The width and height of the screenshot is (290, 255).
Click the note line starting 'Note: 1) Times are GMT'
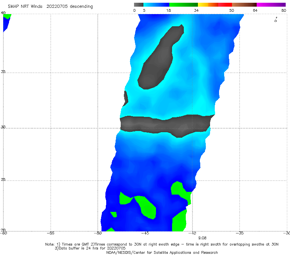(x=161, y=244)
